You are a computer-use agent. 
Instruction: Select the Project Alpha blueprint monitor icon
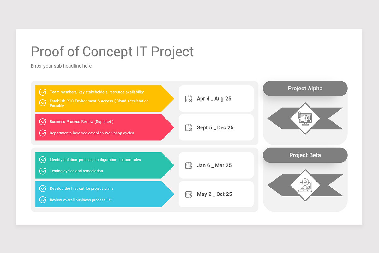pos(305,118)
